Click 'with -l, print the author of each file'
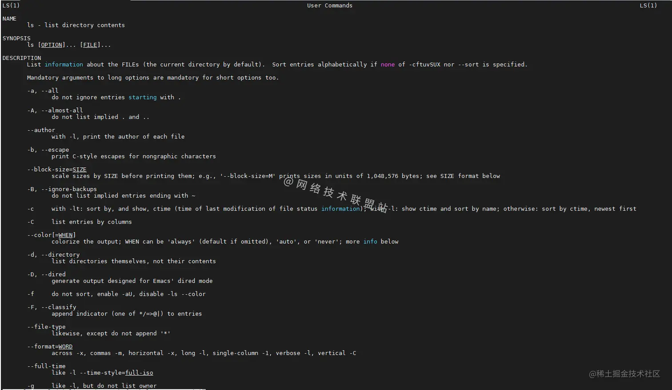 point(118,137)
